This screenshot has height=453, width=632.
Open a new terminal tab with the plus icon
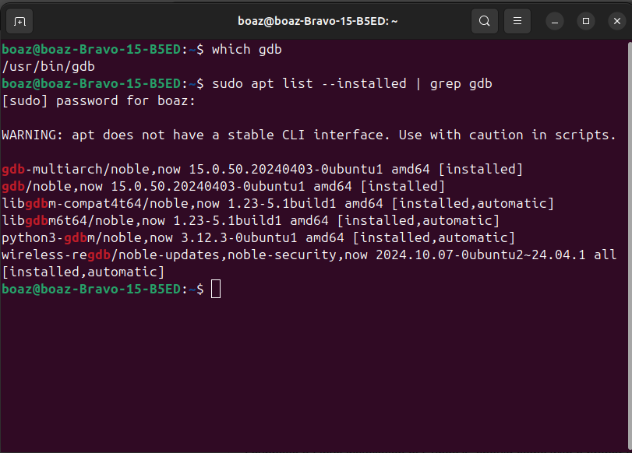pyautogui.click(x=19, y=21)
